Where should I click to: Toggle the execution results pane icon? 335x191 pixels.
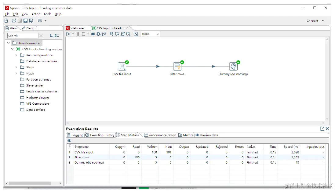[x=136, y=34]
